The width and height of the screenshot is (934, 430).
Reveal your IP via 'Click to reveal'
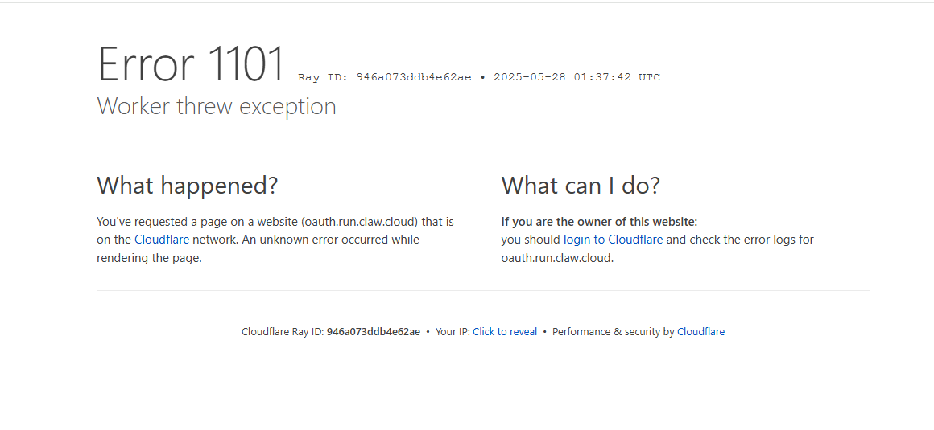tap(505, 332)
